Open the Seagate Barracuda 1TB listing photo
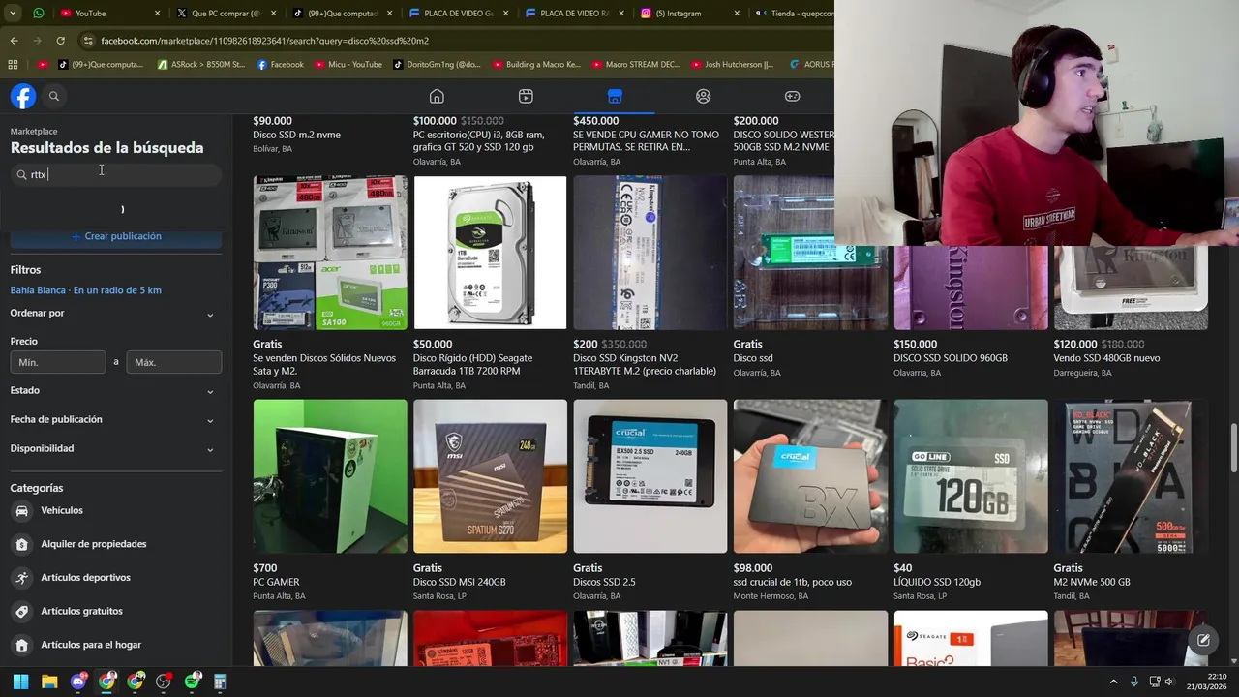 pyautogui.click(x=490, y=253)
